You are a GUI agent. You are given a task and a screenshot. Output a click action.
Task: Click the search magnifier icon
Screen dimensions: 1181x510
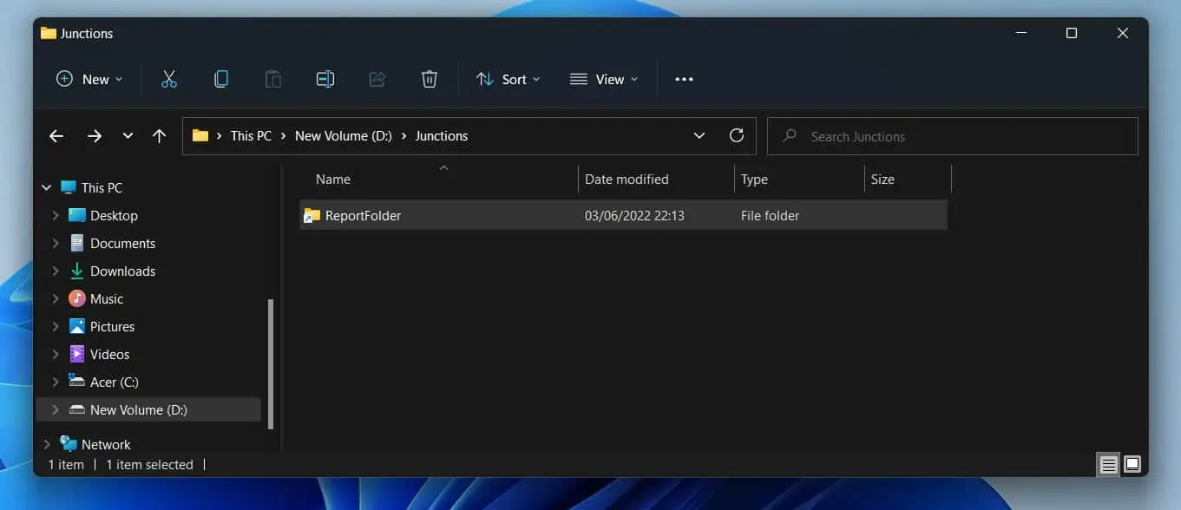click(x=790, y=136)
